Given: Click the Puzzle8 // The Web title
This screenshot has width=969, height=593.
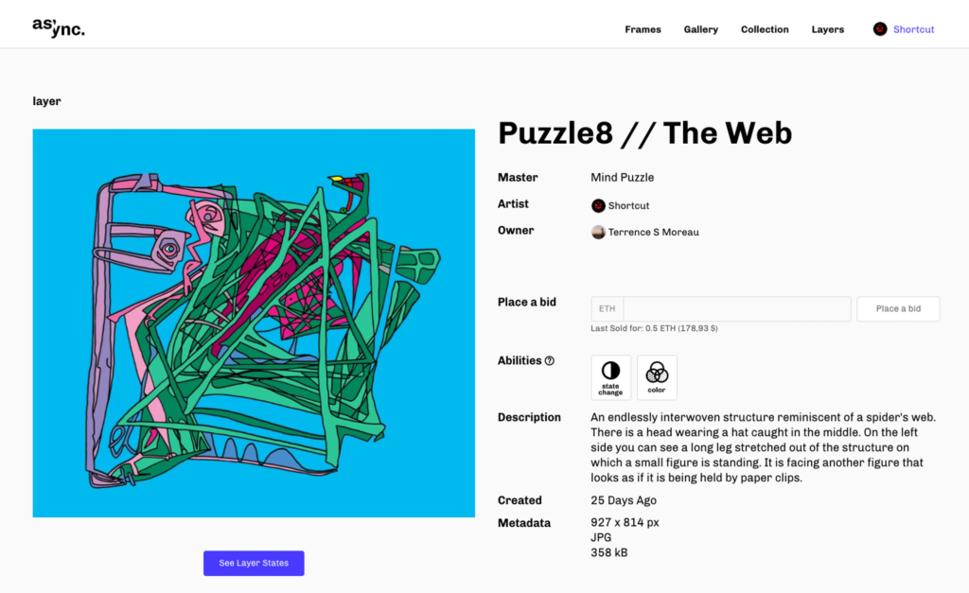Looking at the screenshot, I should (644, 133).
